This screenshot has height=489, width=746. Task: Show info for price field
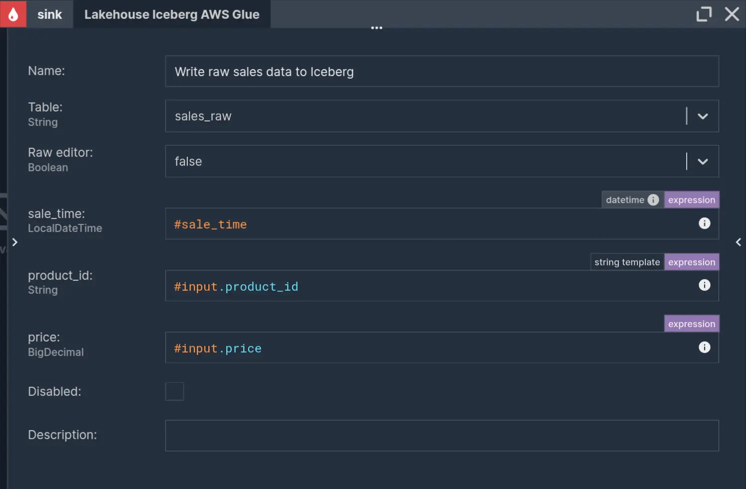[704, 347]
